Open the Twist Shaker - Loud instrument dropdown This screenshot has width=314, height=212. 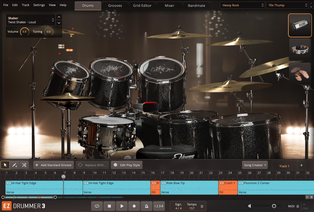pyautogui.click(x=31, y=20)
